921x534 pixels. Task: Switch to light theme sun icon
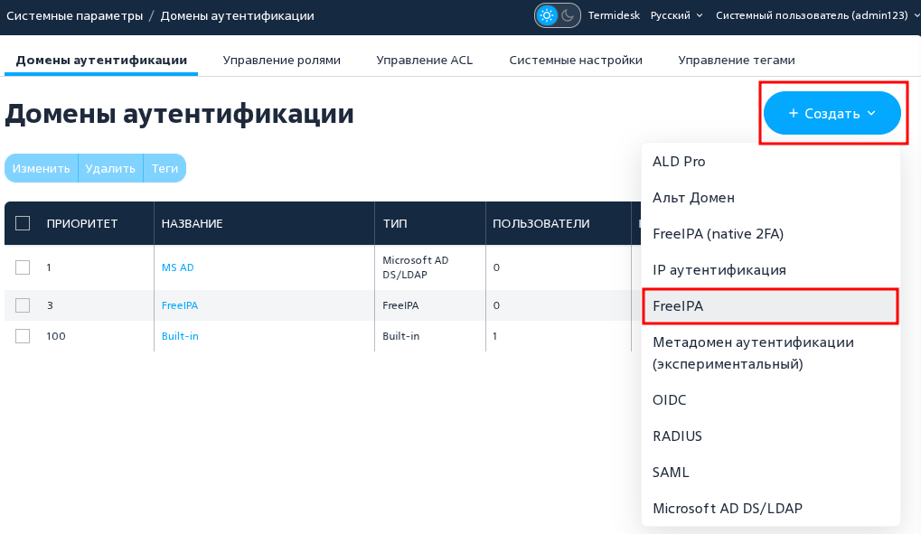pyautogui.click(x=547, y=16)
